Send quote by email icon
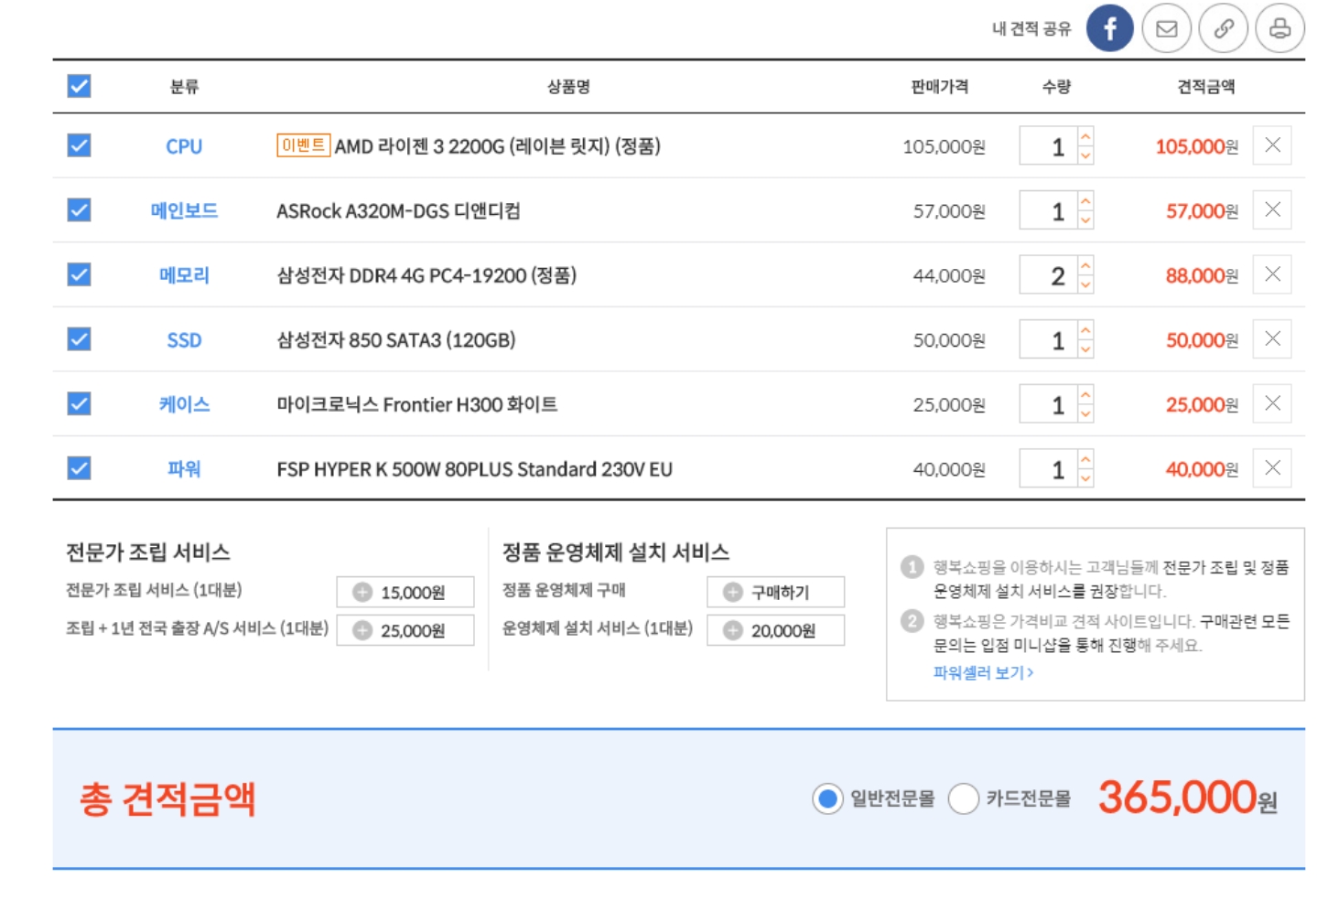This screenshot has width=1317, height=900. [1166, 28]
